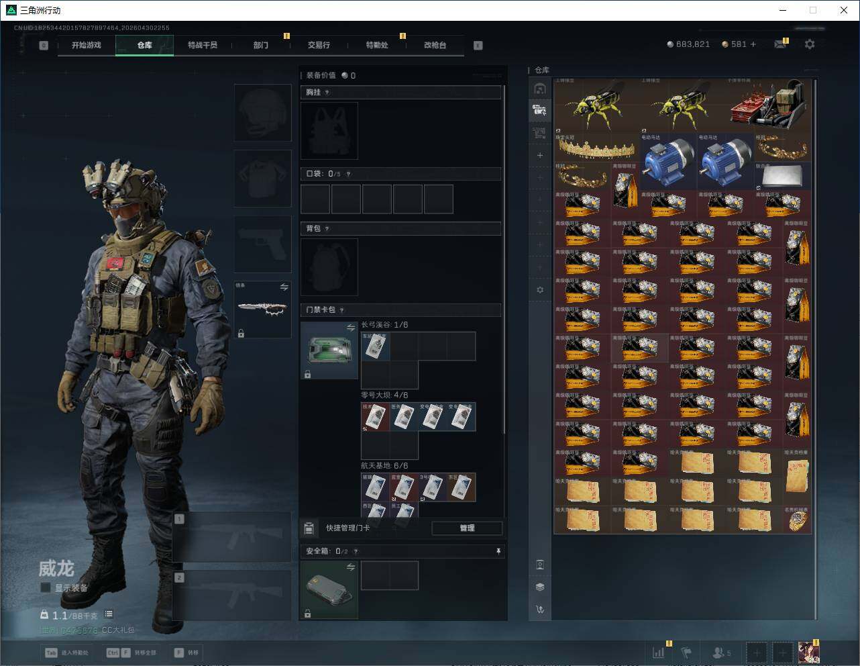Enable the 显示装备 checkbox
The image size is (860, 666).
tap(46, 587)
